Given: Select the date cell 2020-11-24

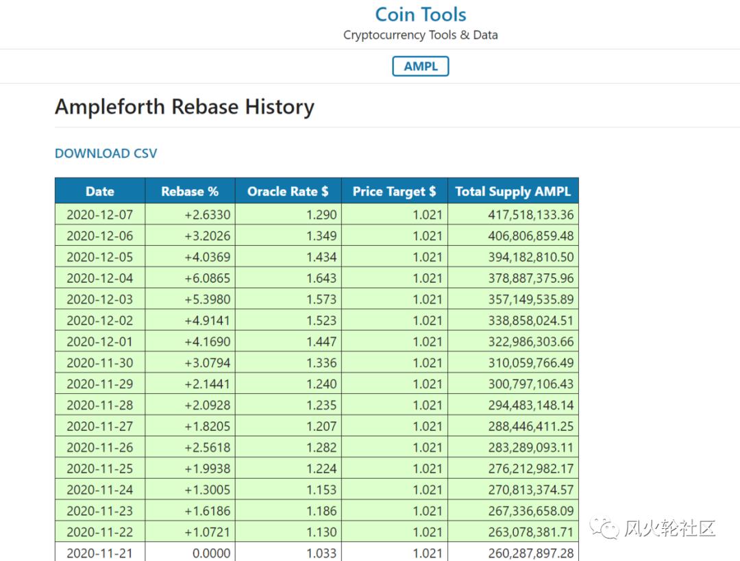Looking at the screenshot, I should (99, 490).
